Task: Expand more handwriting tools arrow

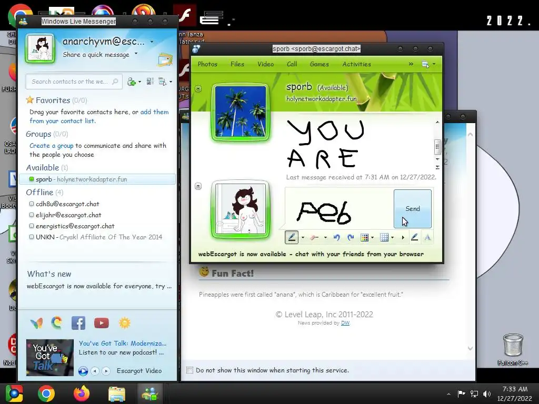Action: click(403, 237)
